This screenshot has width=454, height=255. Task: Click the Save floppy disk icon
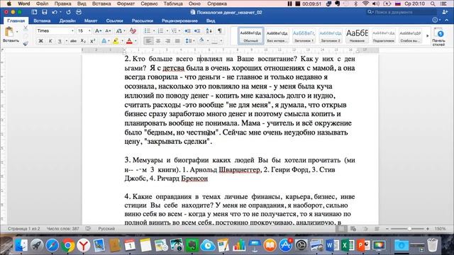[x=44, y=12]
